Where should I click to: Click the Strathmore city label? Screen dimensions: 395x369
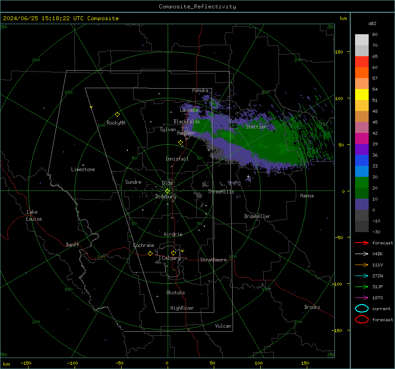click(213, 260)
